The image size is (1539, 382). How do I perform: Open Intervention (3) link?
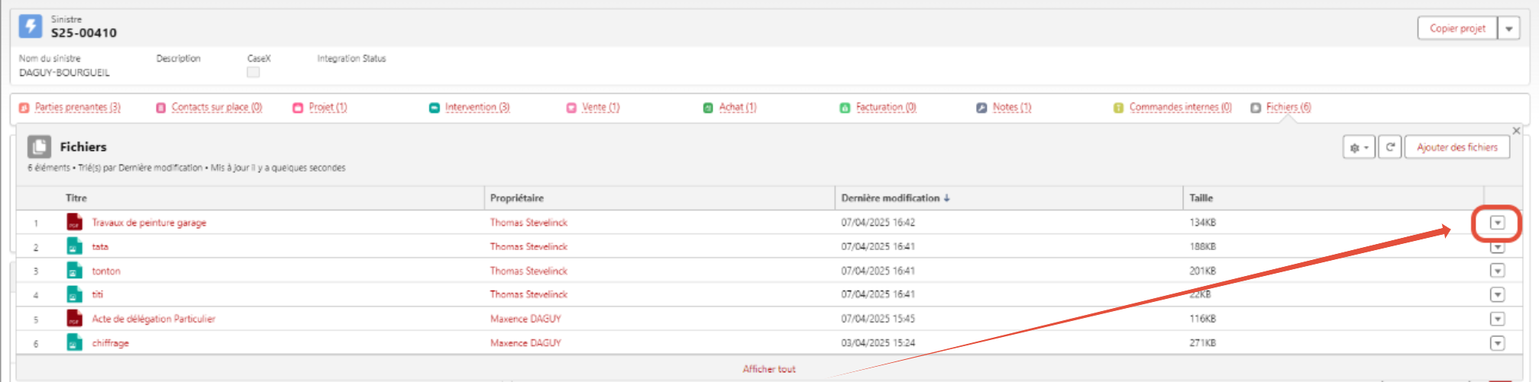pos(477,108)
